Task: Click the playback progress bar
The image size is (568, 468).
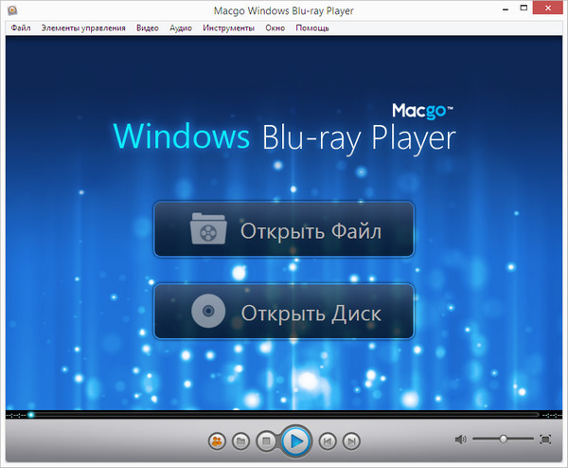Action: 284,415
